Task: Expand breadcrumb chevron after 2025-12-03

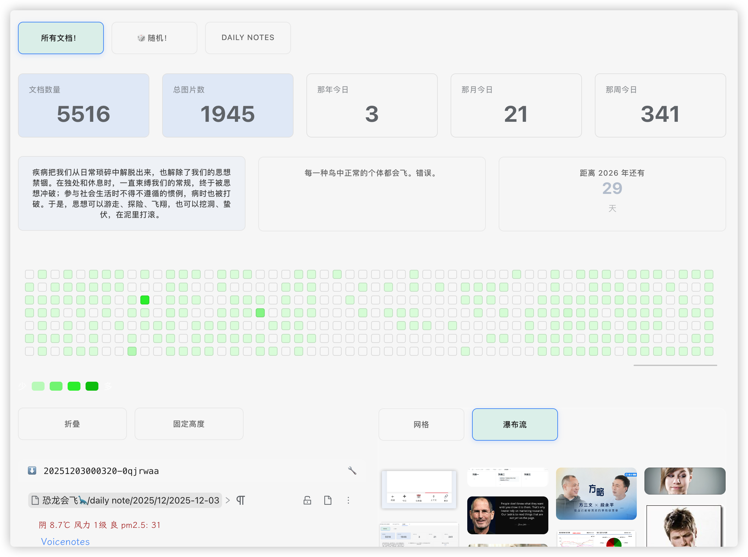Action: [228, 500]
